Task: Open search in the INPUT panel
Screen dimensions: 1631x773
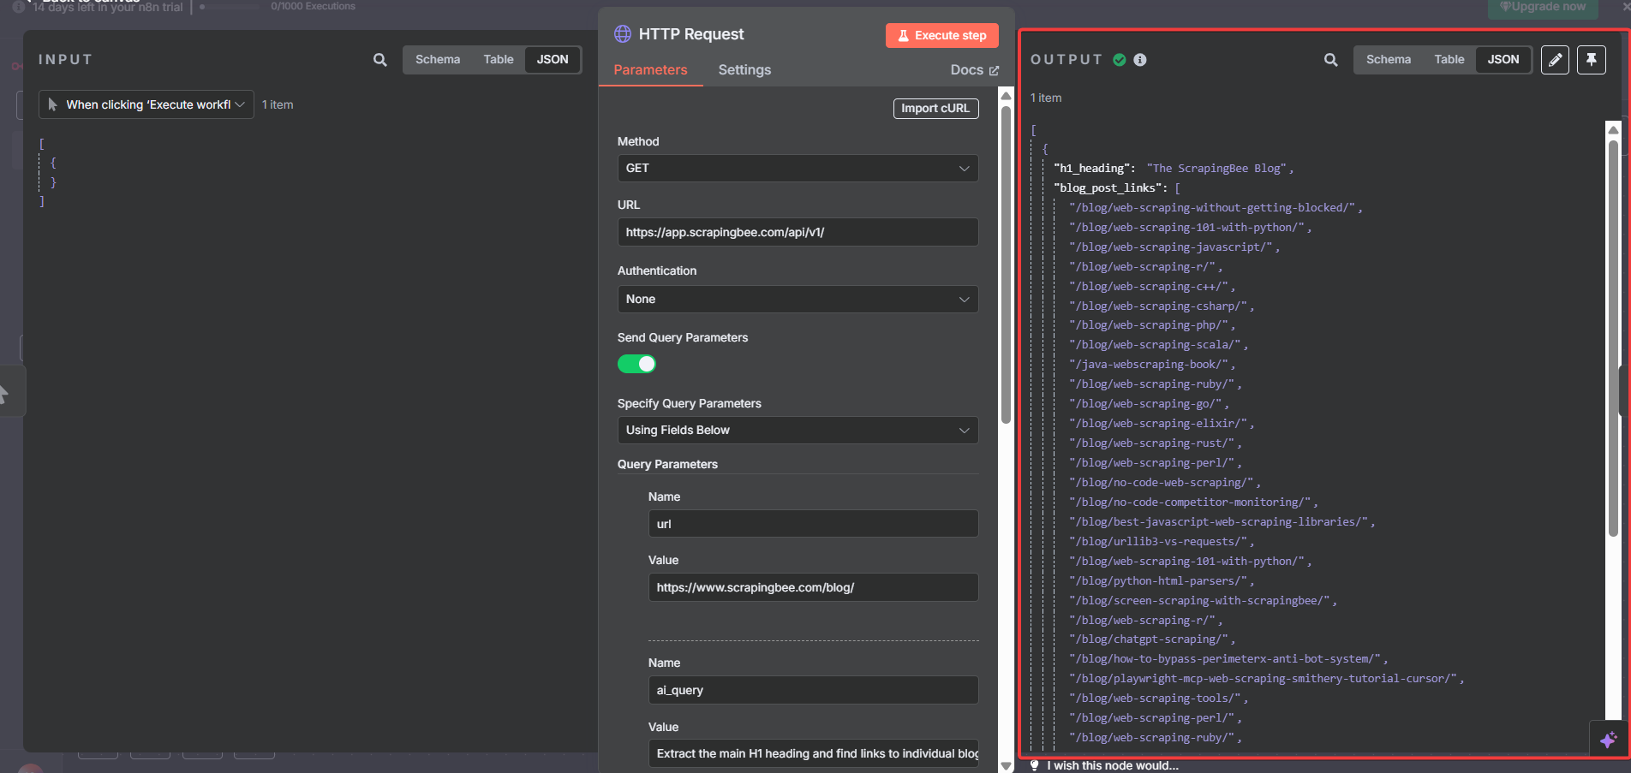Action: [379, 60]
